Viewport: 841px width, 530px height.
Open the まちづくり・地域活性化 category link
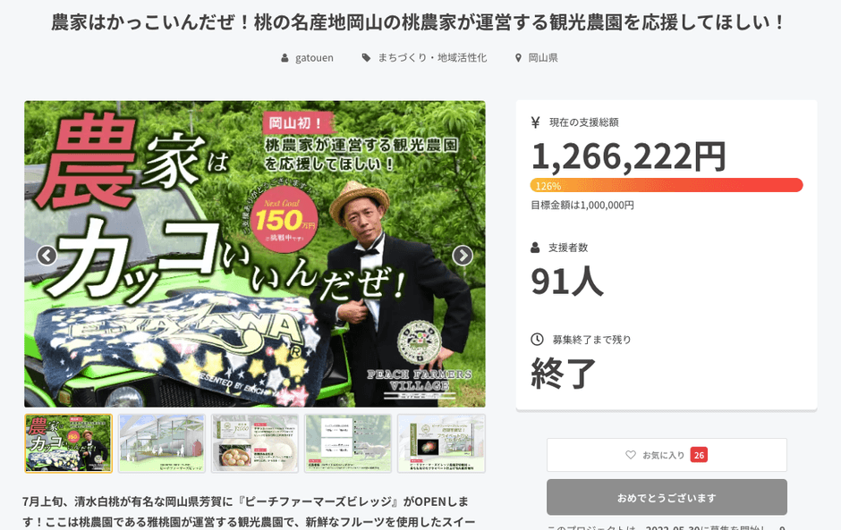[x=432, y=58]
